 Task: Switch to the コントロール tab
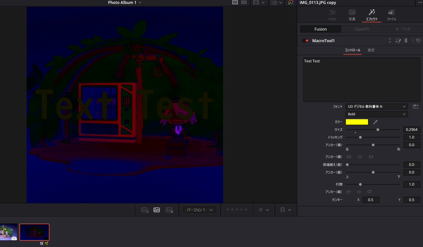click(352, 50)
